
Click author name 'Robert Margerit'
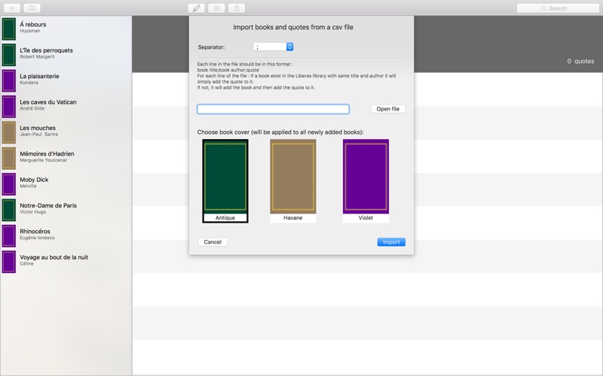[x=37, y=57]
